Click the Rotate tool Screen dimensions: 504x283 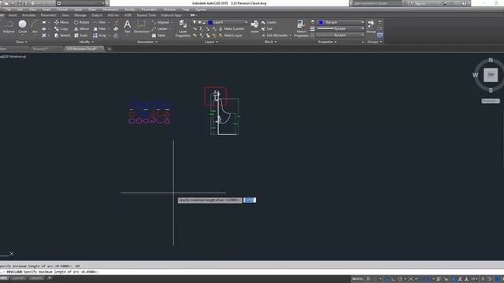tap(82, 22)
